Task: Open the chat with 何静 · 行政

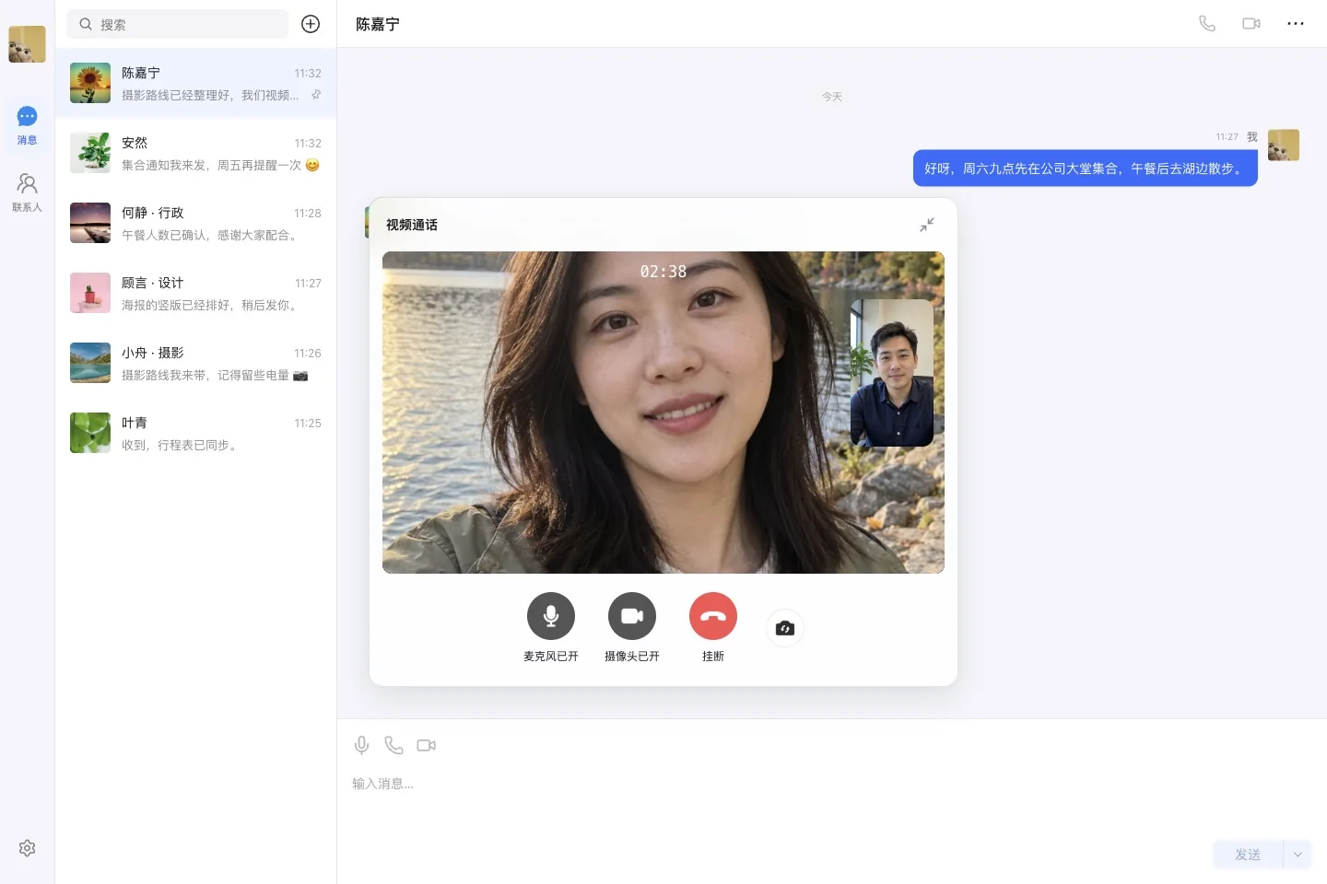Action: click(195, 223)
